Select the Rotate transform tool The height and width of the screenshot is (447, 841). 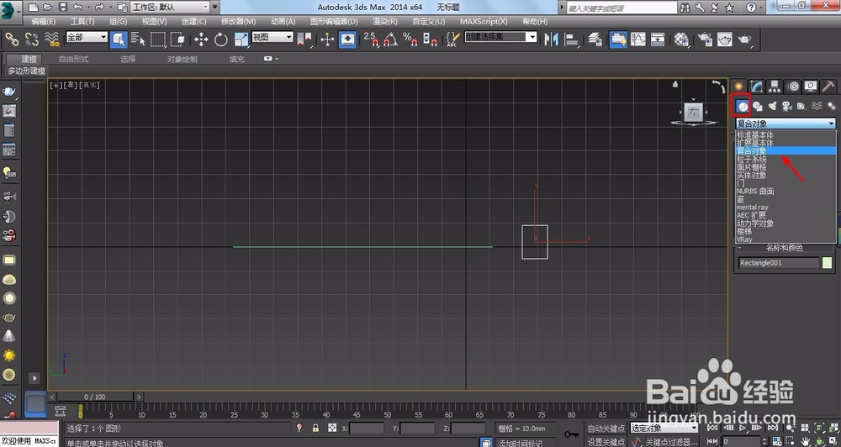[221, 39]
